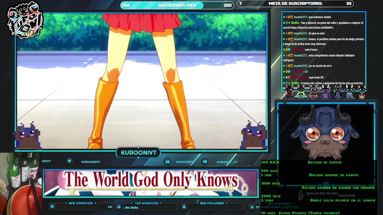Click the KUROONIVT name plate below video
The width and height of the screenshot is (383, 215).
coord(139,153)
